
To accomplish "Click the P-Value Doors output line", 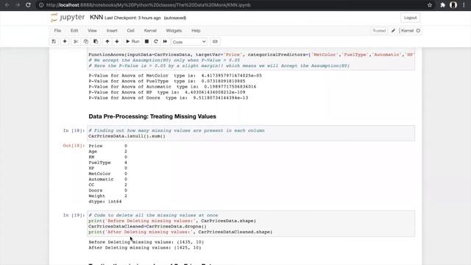I will pyautogui.click(x=169, y=98).
